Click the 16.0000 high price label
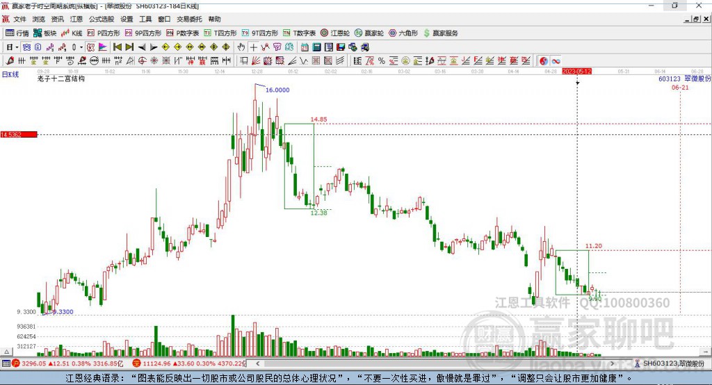 coord(277,90)
